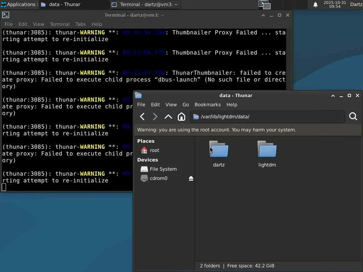Minimize the Thunar window

coord(341,96)
